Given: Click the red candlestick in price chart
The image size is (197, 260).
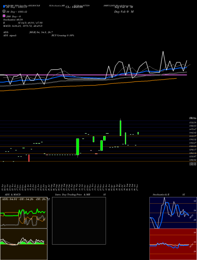Looking at the screenshot, I should click(x=29, y=158).
